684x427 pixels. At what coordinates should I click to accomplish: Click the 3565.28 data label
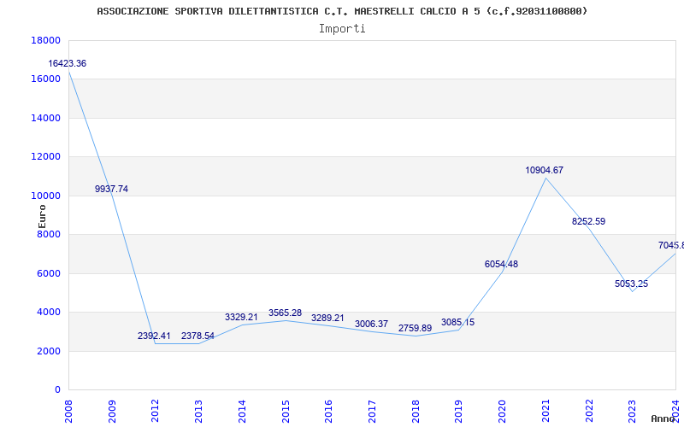(x=285, y=313)
